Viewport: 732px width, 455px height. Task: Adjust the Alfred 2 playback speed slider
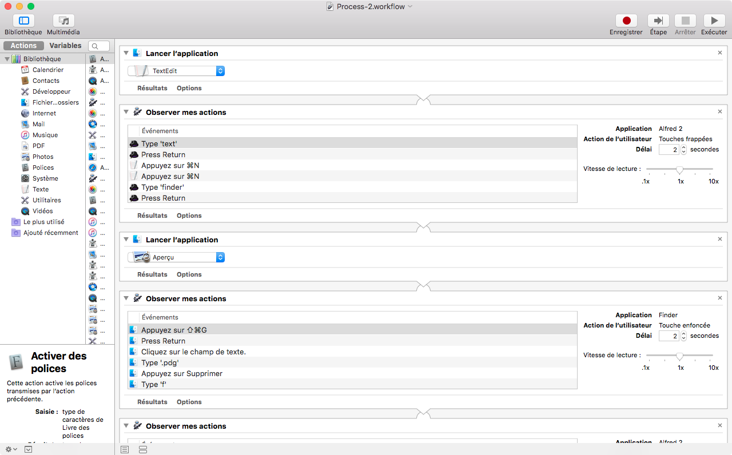(679, 169)
